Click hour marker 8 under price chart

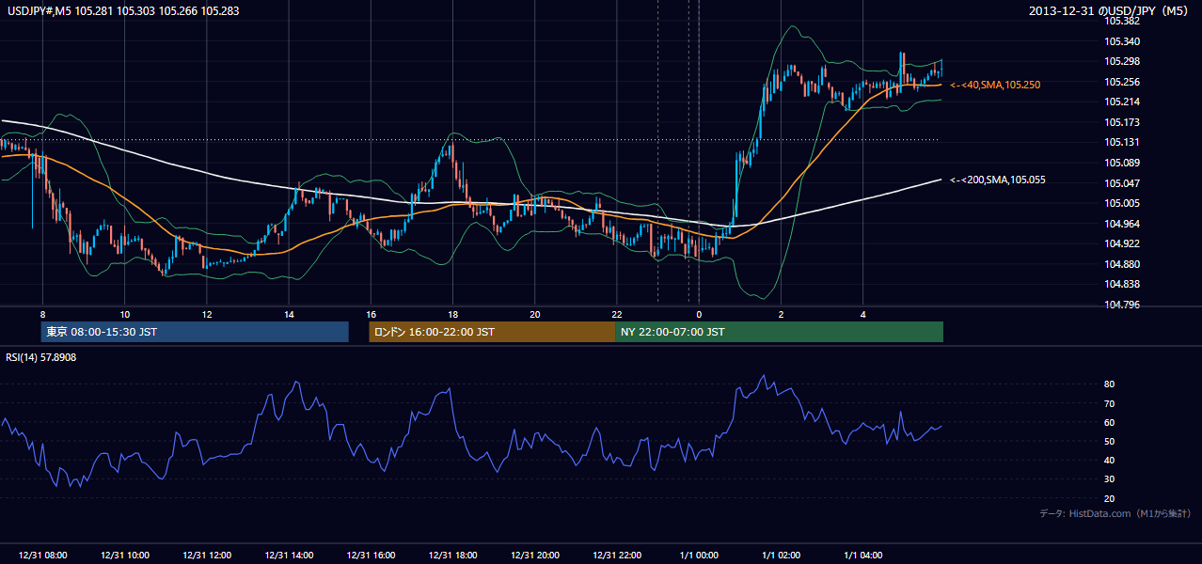42,314
